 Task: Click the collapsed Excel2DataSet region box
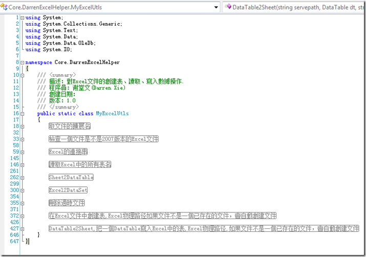[x=68, y=190]
